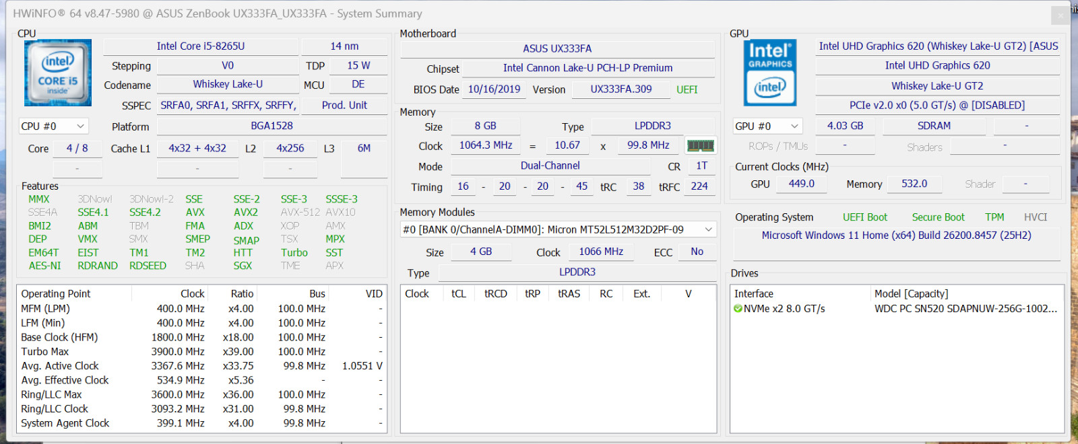Click the green NVMe drive status icon

(x=738, y=309)
